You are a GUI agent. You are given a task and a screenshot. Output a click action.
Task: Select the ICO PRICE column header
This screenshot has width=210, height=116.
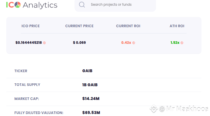pyautogui.click(x=31, y=26)
